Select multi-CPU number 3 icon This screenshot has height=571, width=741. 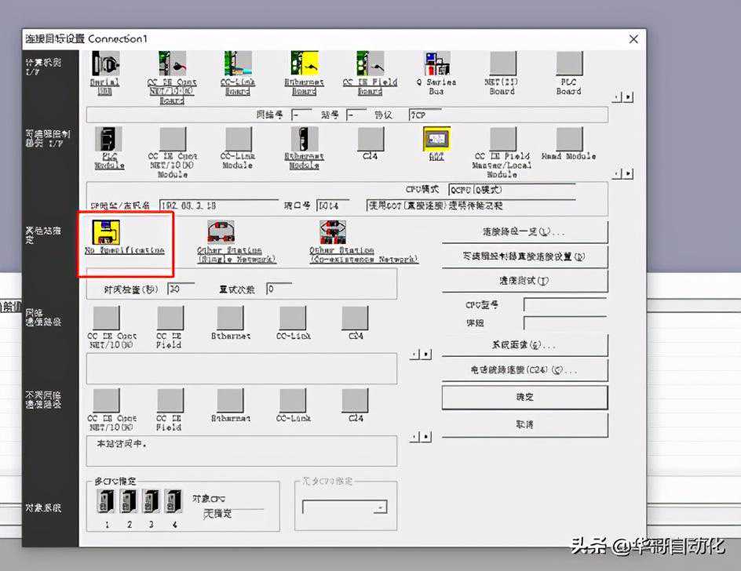click(x=151, y=500)
